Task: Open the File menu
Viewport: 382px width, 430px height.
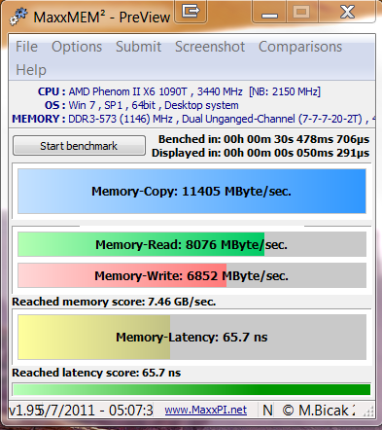Action: [x=26, y=47]
